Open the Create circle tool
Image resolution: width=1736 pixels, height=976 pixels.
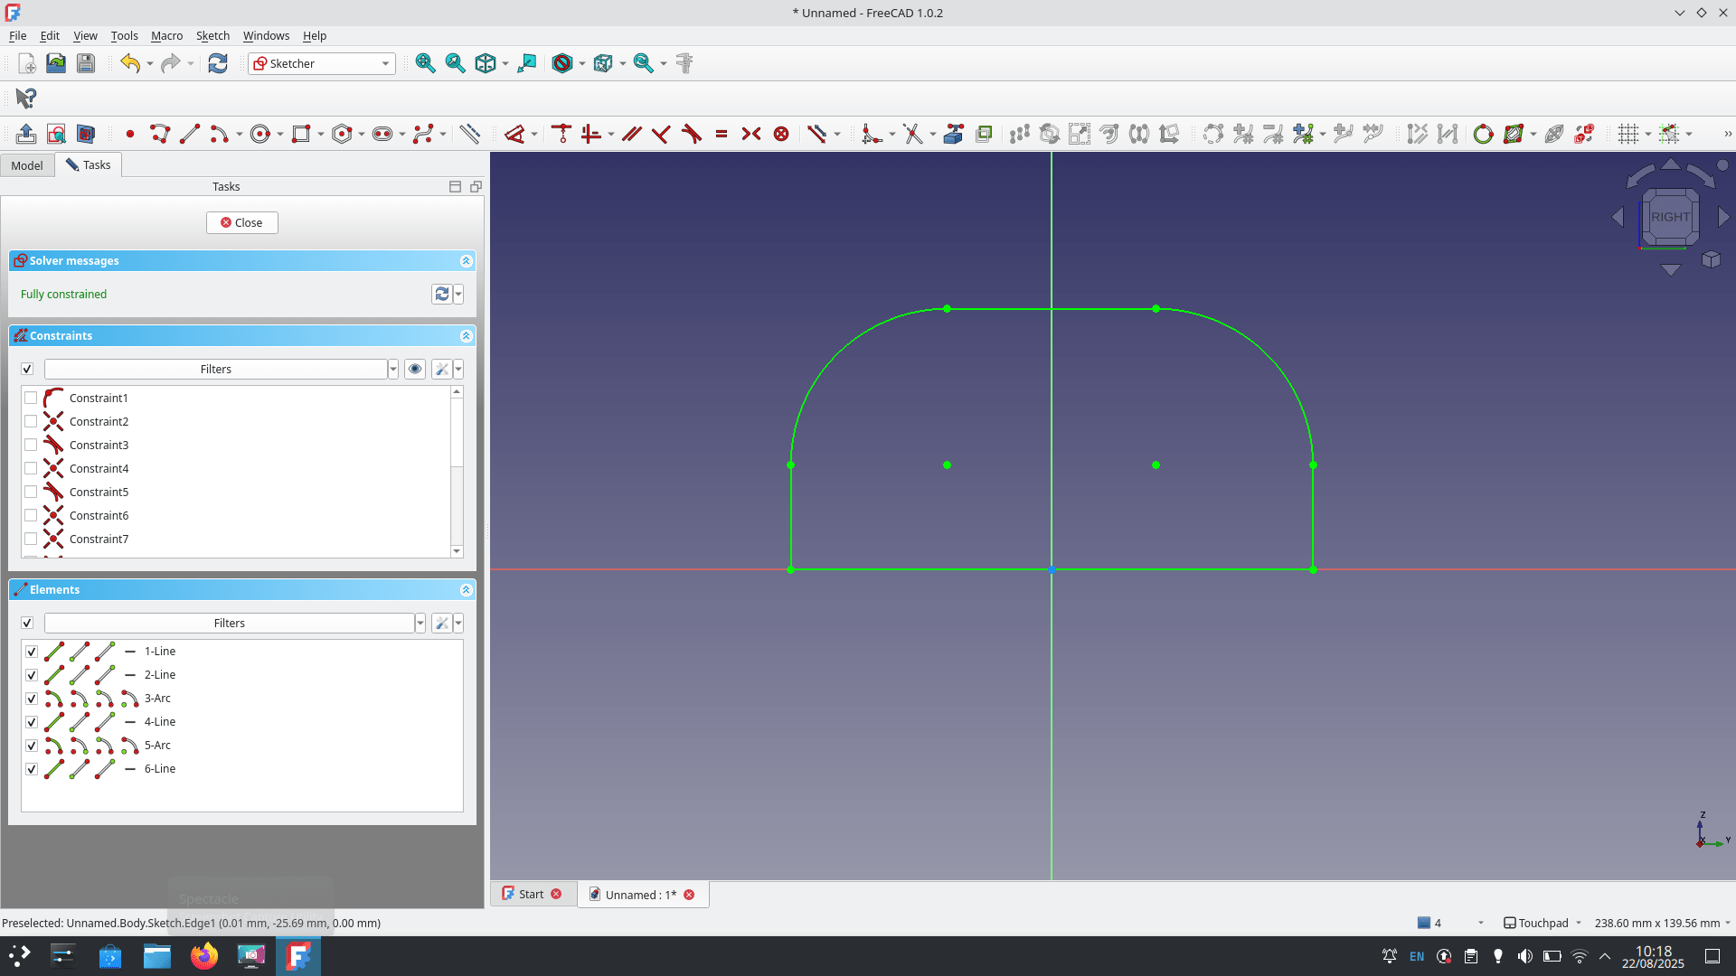(x=261, y=133)
